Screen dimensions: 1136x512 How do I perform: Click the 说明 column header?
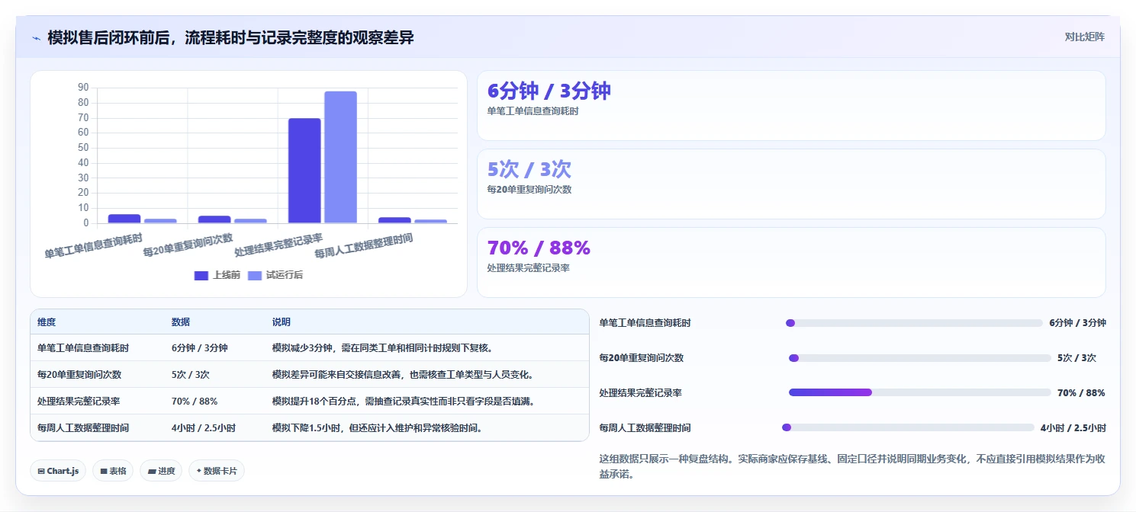(282, 322)
